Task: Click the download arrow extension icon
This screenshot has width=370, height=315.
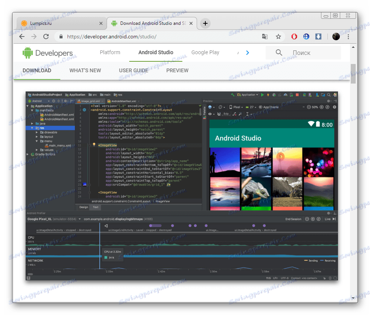Action: [318, 37]
